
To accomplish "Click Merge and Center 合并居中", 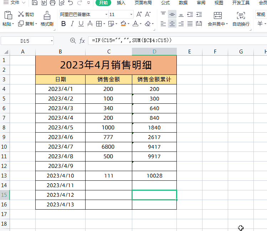I will [217, 19].
